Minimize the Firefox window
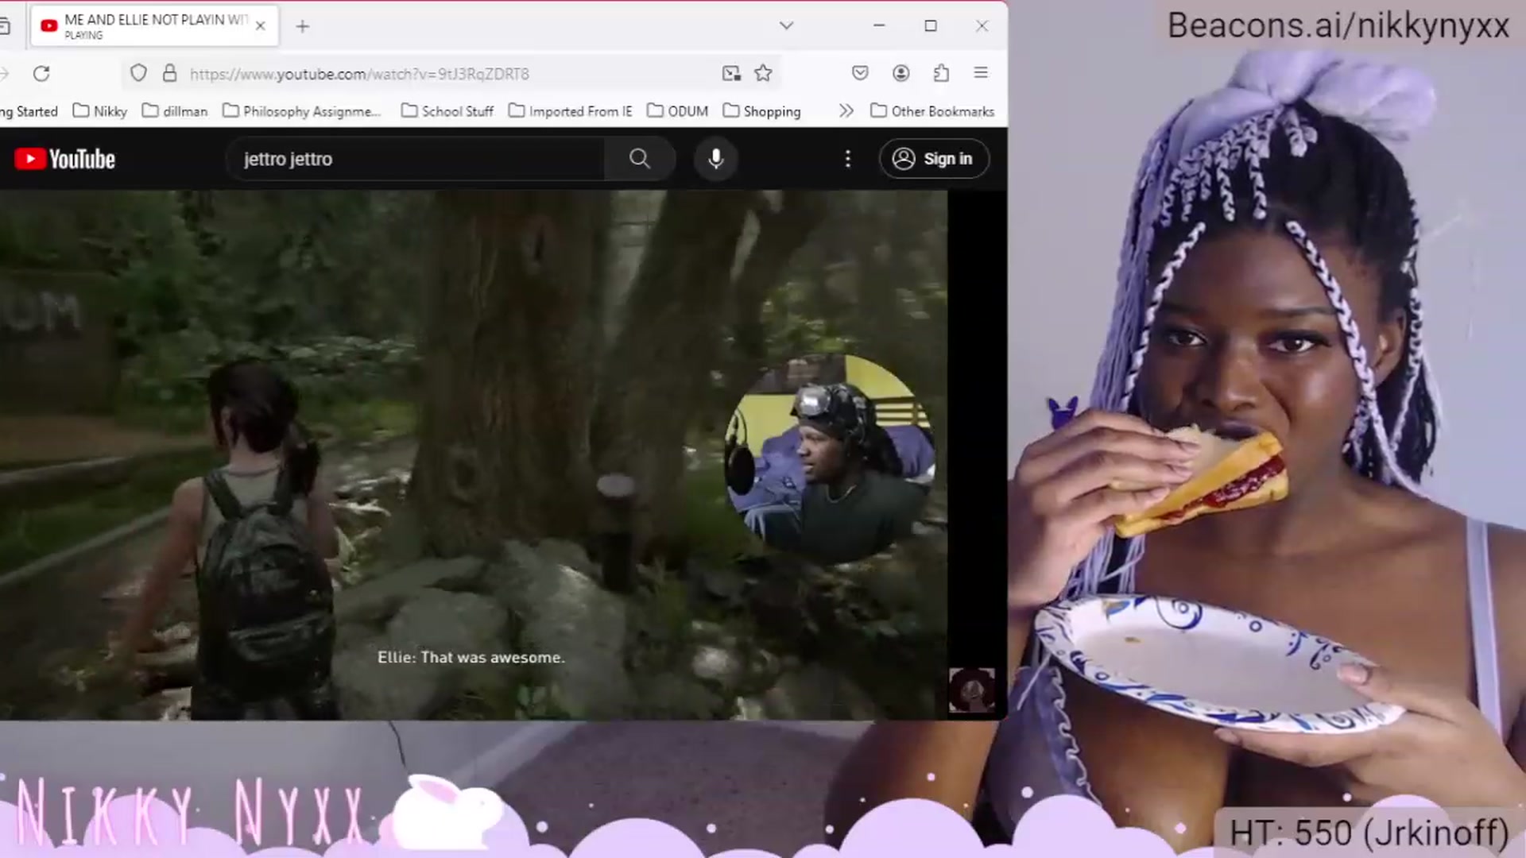This screenshot has width=1526, height=858. point(879,25)
